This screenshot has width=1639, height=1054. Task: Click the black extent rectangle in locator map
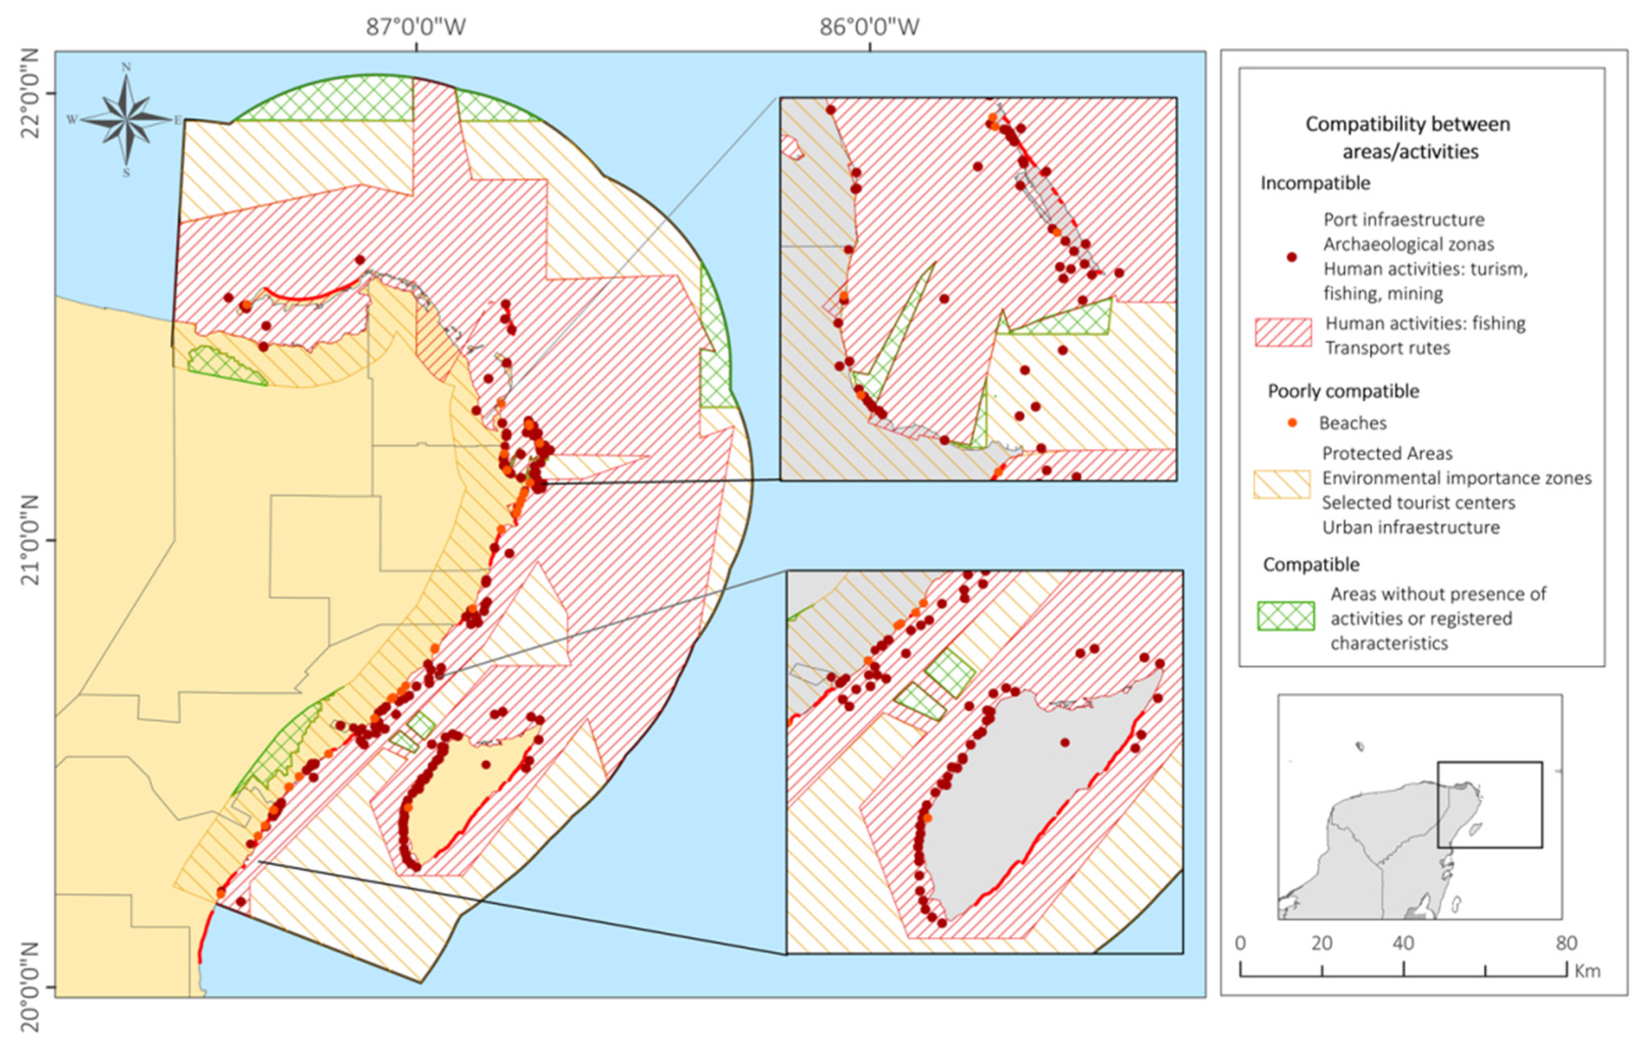(1490, 804)
